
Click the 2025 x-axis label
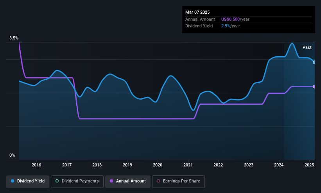pyautogui.click(x=309, y=165)
